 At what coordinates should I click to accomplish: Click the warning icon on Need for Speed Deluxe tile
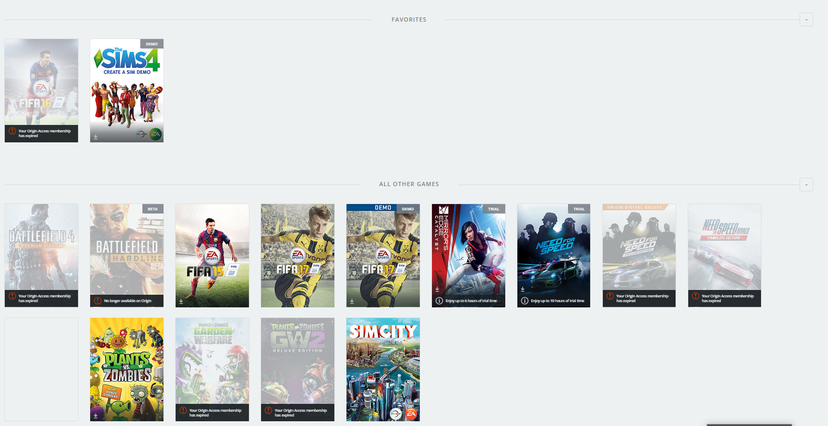(610, 296)
